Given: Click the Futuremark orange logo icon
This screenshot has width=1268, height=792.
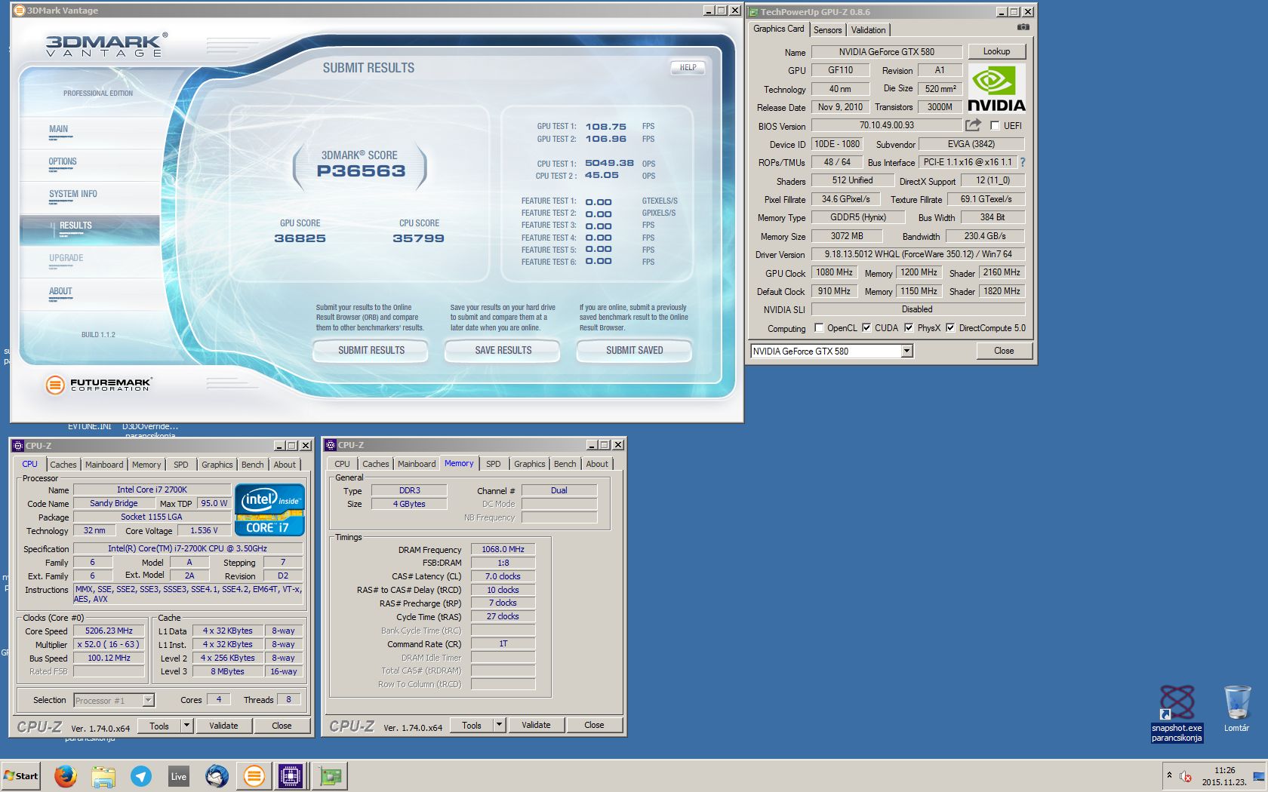Looking at the screenshot, I should coord(55,385).
